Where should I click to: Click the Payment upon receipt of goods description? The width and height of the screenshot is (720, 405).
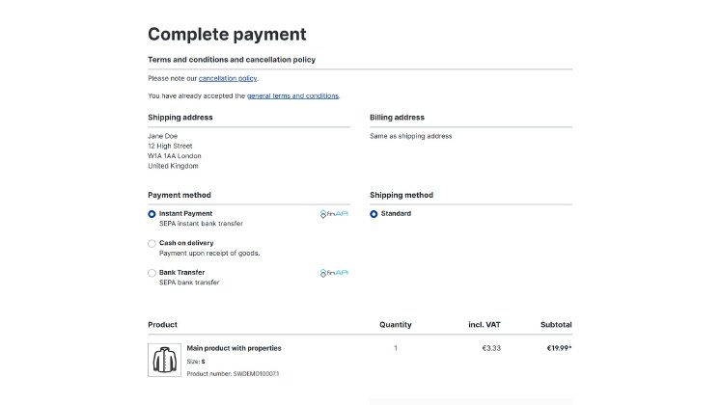tap(209, 254)
